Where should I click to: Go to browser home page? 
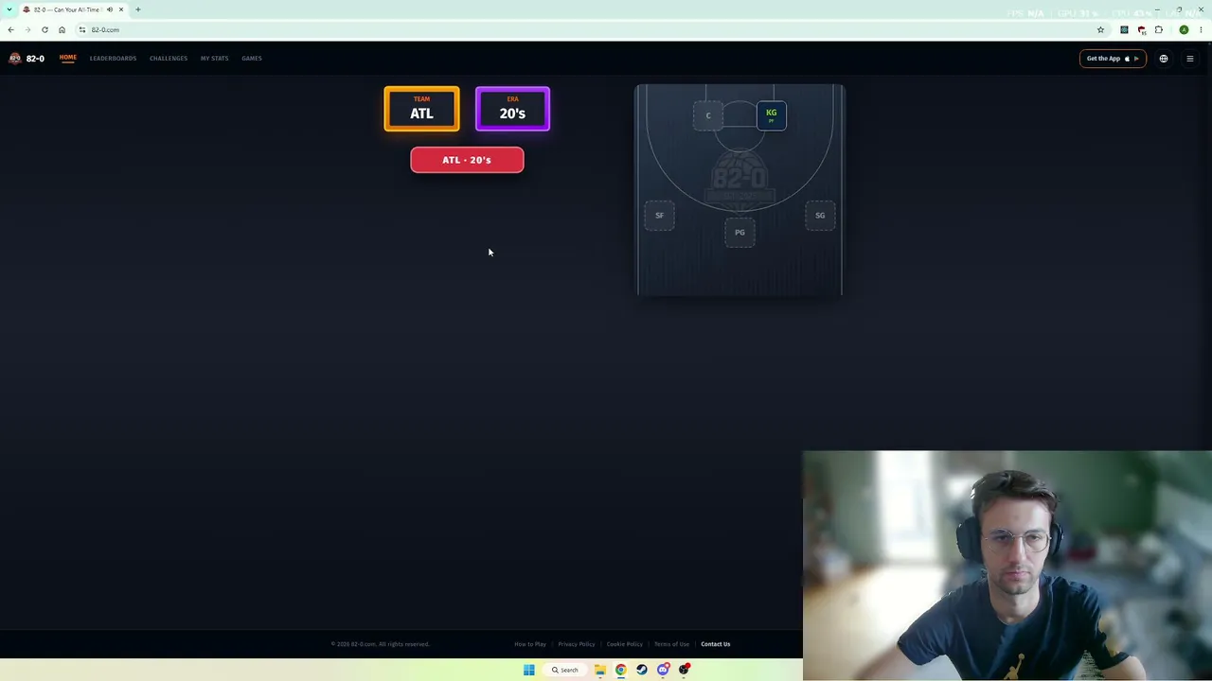pos(62,29)
